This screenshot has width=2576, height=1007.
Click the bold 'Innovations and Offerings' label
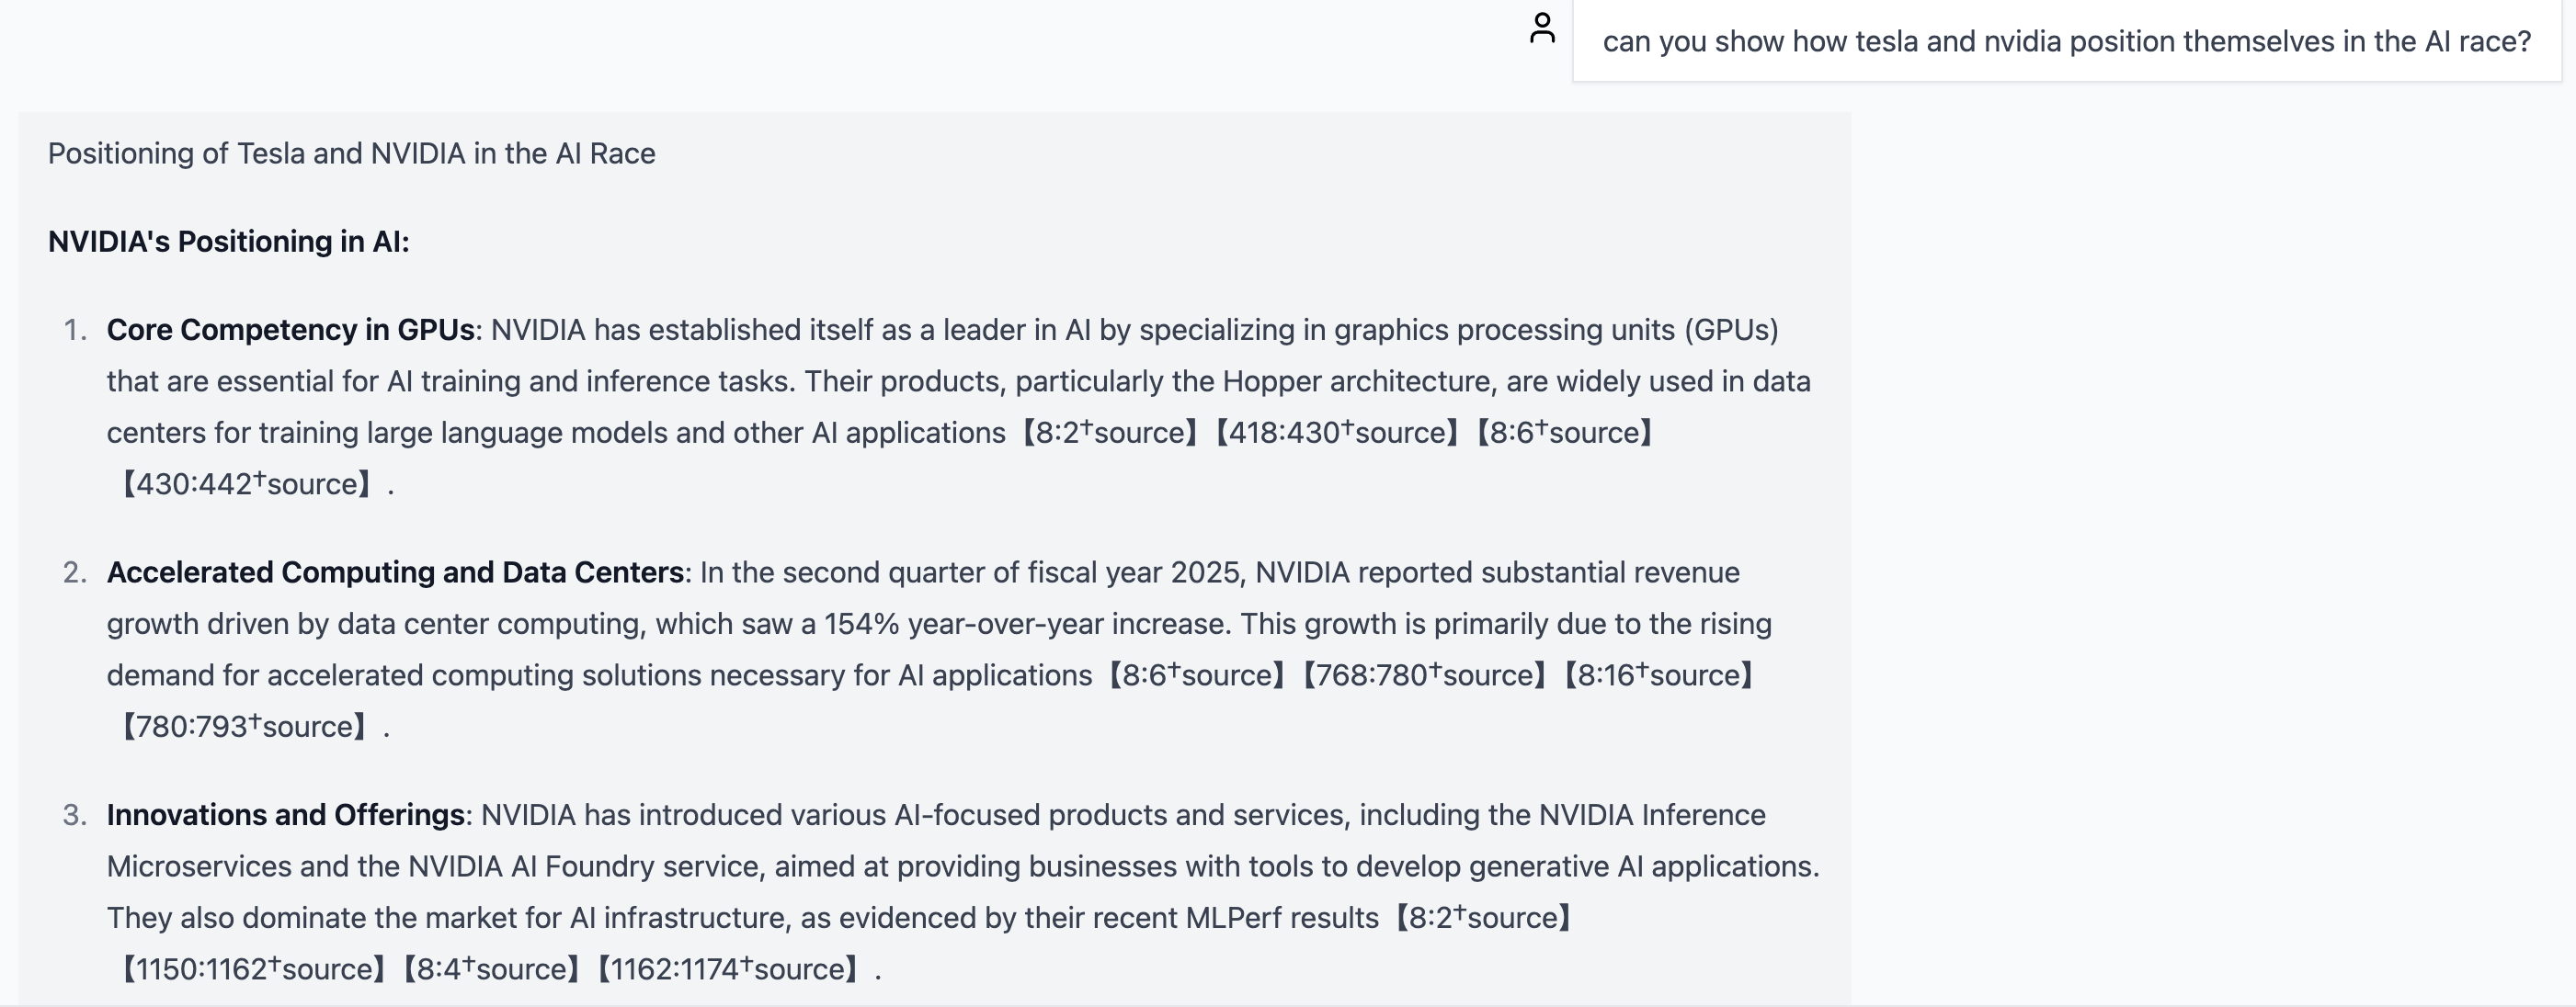pyautogui.click(x=285, y=815)
